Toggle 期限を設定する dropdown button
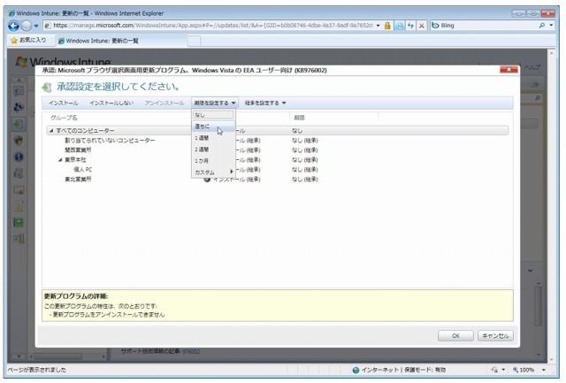The image size is (566, 383). (x=214, y=103)
